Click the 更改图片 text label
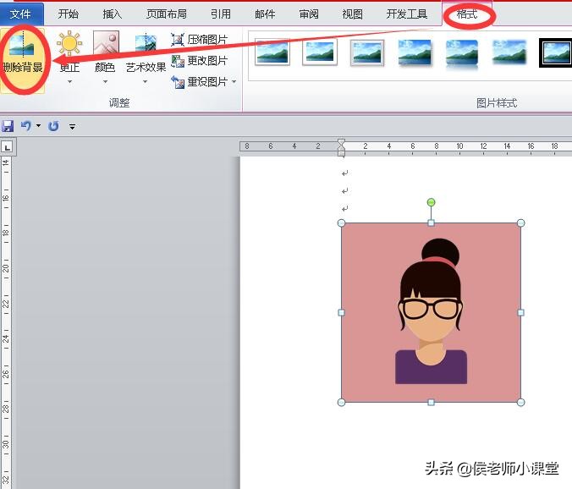Image resolution: width=572 pixels, height=489 pixels. pos(207,61)
